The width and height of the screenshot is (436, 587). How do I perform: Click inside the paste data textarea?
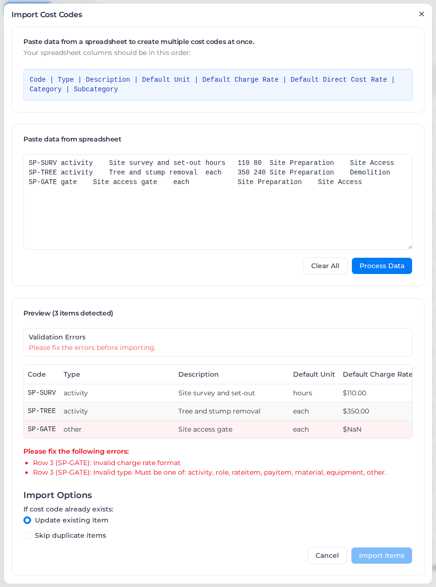[x=218, y=202]
